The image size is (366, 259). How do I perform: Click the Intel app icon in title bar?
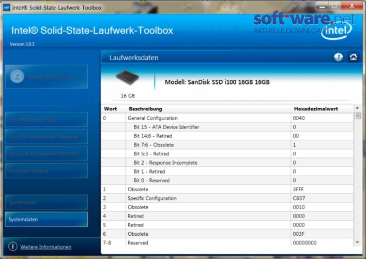(7, 7)
